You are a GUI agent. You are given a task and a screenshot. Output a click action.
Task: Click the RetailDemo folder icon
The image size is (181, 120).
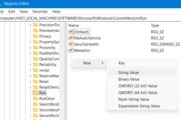click(x=35, y=87)
